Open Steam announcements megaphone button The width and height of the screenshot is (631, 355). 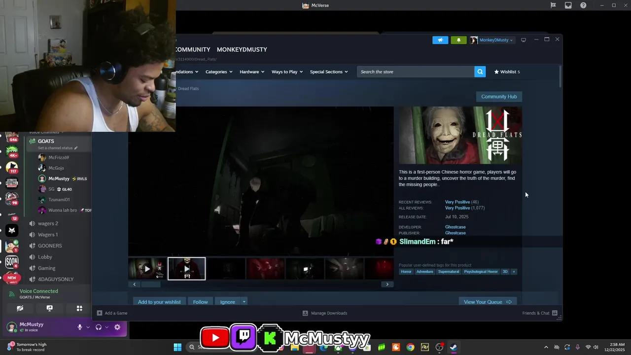coord(440,40)
